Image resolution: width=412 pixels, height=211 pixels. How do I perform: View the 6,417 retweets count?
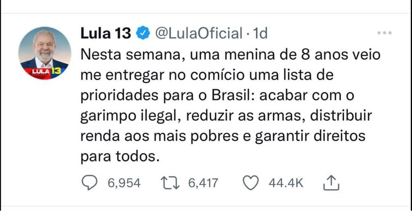coord(203,183)
